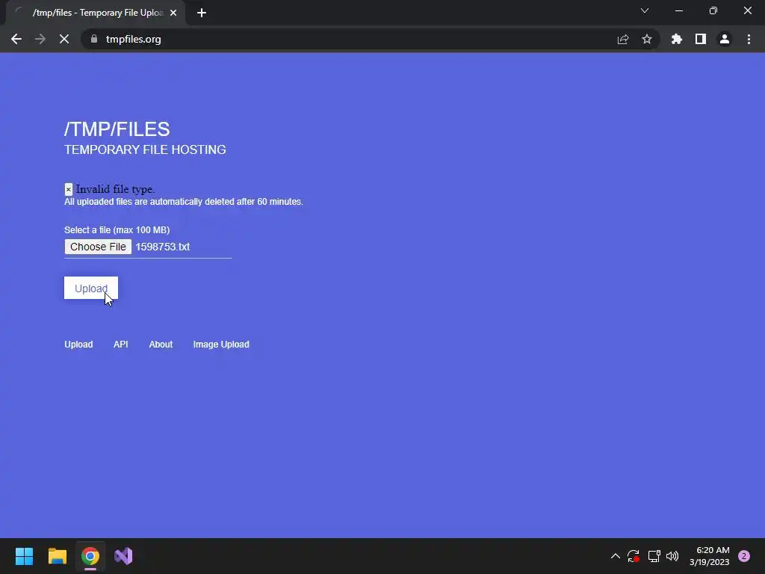Toggle the browser side panel
This screenshot has height=574, width=765.
click(x=701, y=39)
